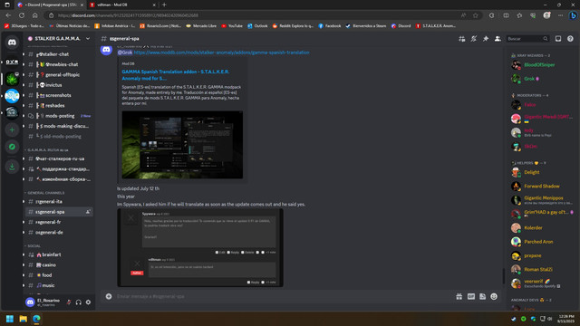The image size is (580, 326).
Task: Click the headphones deafen icon
Action: pos(79,302)
